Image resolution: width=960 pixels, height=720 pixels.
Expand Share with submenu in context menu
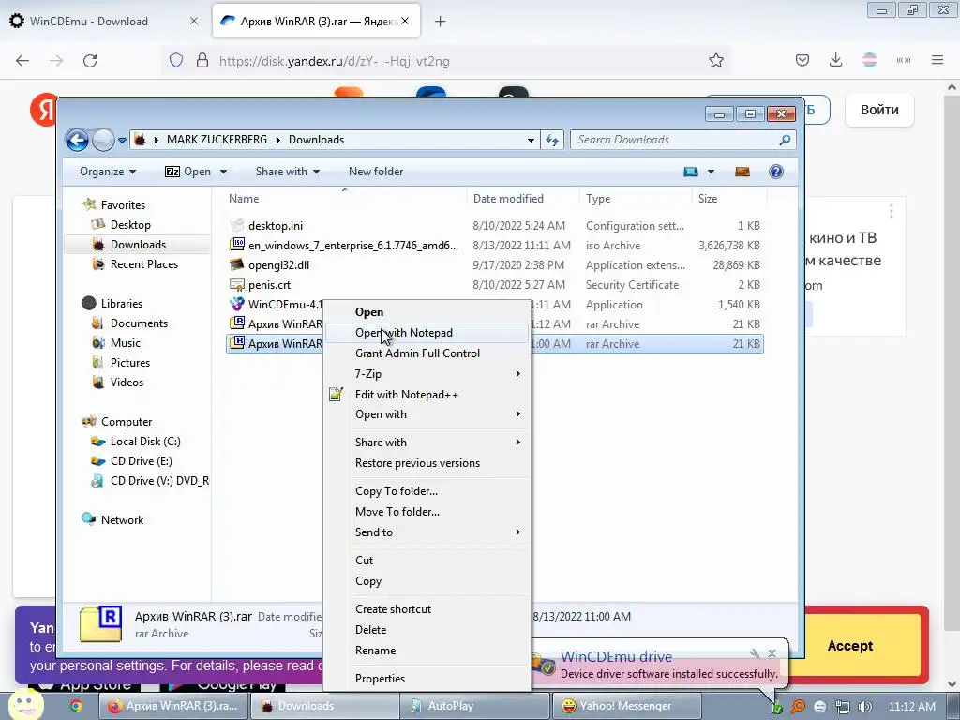(x=427, y=442)
